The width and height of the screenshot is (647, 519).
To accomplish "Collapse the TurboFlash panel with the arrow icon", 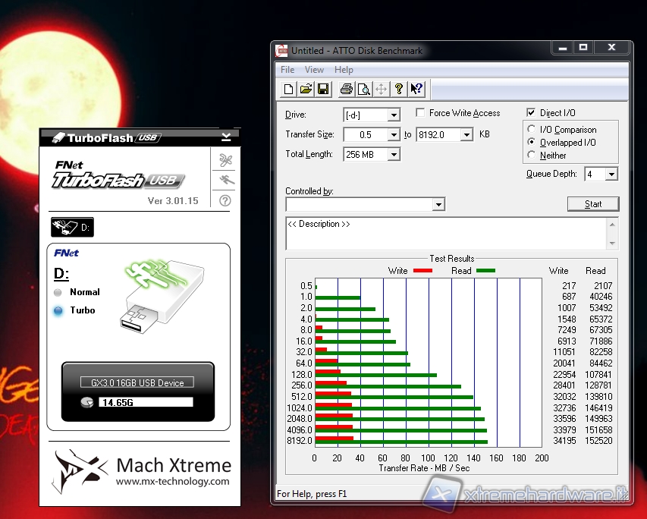I will point(226,137).
